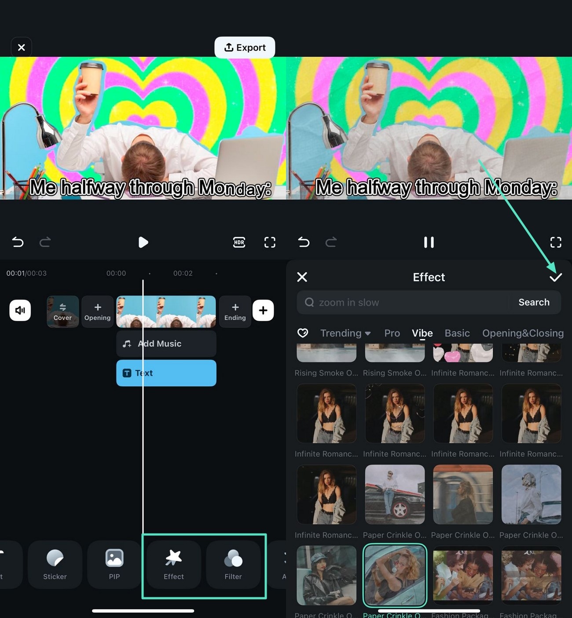
Task: Close the editor with the top-left X
Action: click(x=21, y=48)
